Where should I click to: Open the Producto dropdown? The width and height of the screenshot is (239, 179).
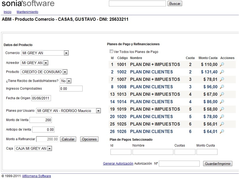coord(65,72)
